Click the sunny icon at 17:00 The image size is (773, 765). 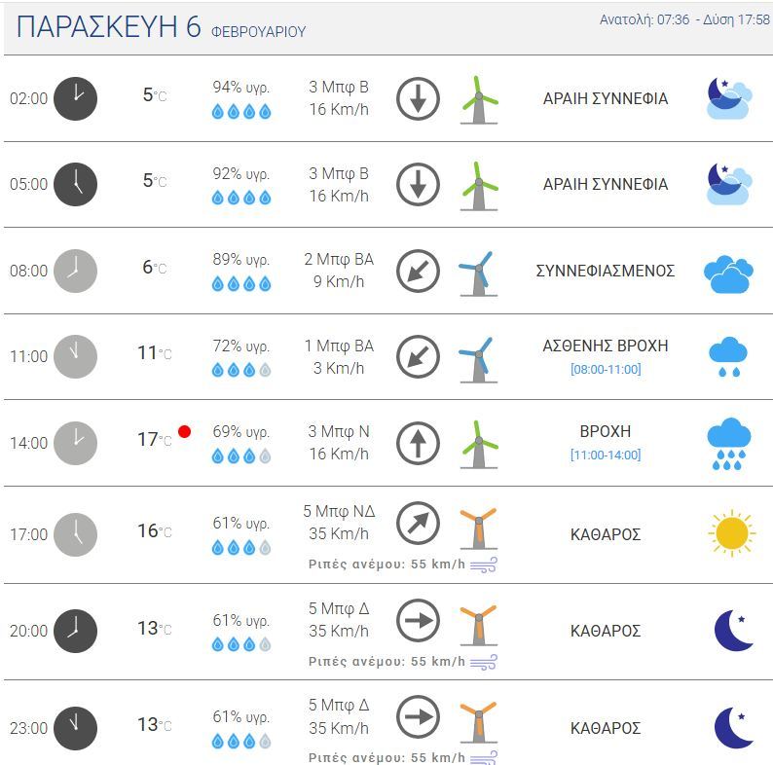tap(731, 533)
